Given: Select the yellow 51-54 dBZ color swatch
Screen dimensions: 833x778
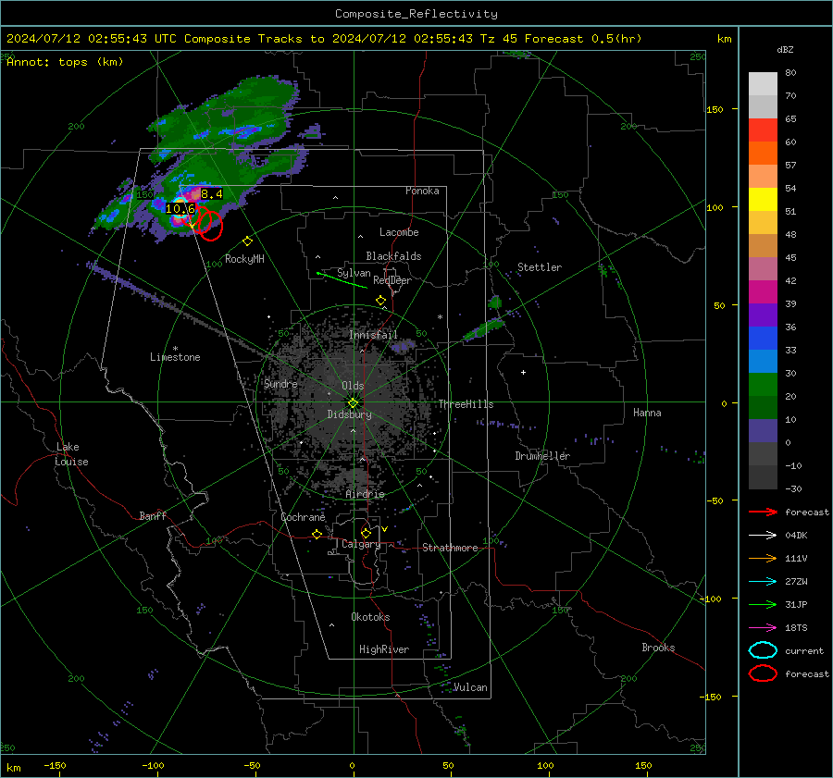Looking at the screenshot, I should tap(763, 200).
